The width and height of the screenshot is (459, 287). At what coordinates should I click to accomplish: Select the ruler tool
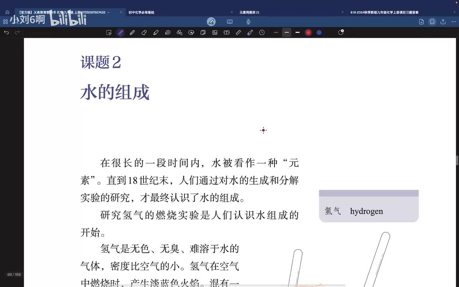238,33
